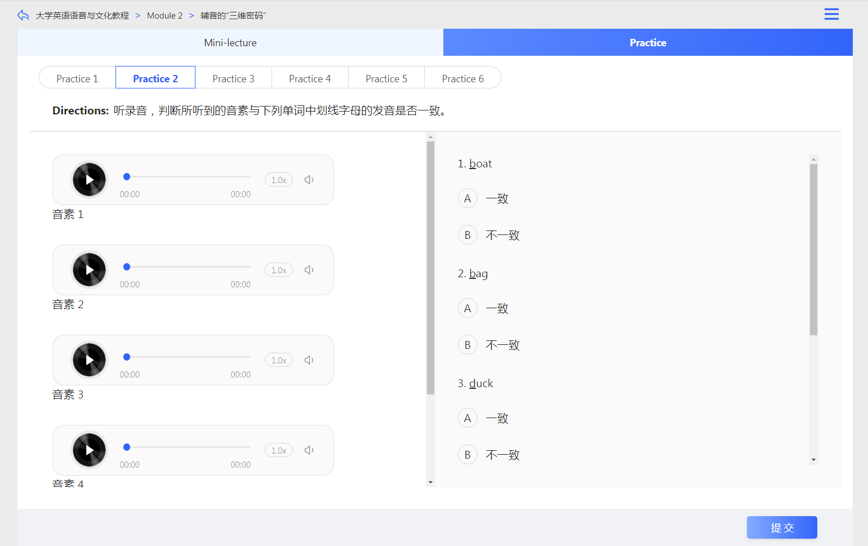Pick option A 一致 for duck
The image size is (868, 546).
468,418
